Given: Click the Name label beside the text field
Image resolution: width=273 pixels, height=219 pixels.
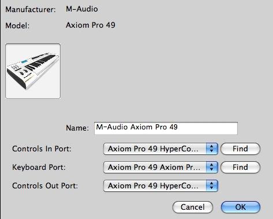Looking at the screenshot, I should [77, 128].
